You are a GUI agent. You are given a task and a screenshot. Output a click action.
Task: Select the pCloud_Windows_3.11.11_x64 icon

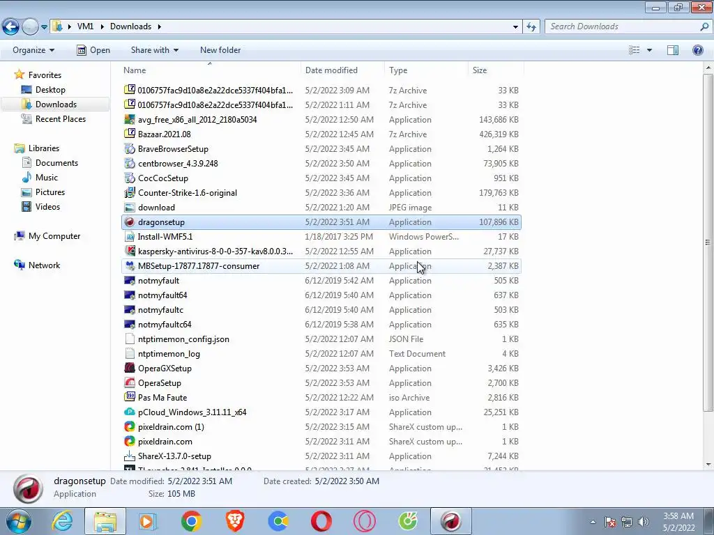(x=130, y=412)
